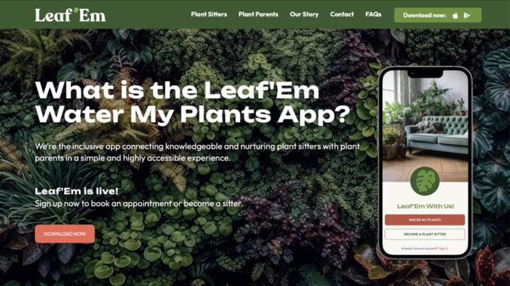Viewport: 510px width, 286px height.
Task: Click the Sign up now to book text
Action: pyautogui.click(x=138, y=203)
